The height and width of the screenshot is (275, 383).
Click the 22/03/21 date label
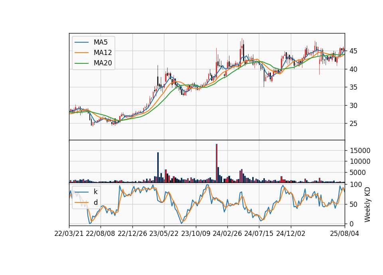point(69,234)
